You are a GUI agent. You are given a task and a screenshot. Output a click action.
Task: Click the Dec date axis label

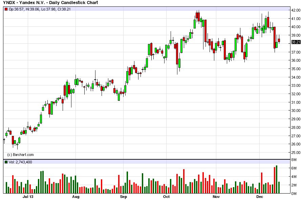pyautogui.click(x=260, y=197)
